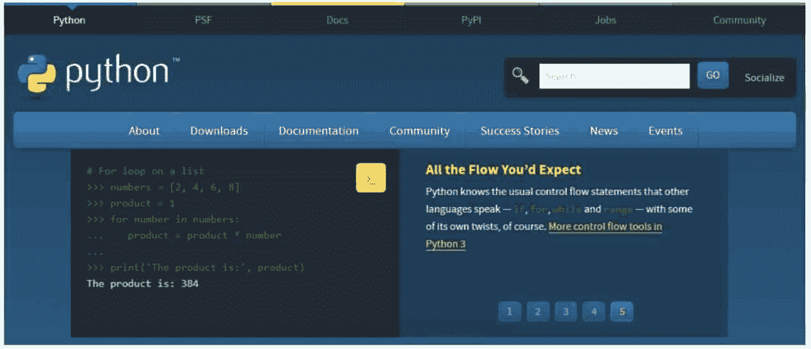Select the Jobs top tab
Viewport: 811px width, 349px height.
605,20
